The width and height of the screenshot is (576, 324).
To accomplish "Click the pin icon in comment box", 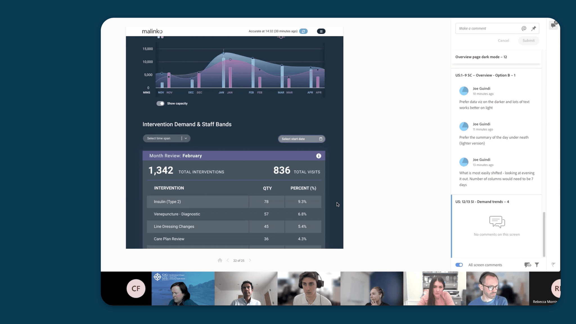I will pyautogui.click(x=534, y=28).
